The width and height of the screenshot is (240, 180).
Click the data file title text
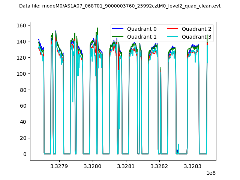click(x=120, y=6)
